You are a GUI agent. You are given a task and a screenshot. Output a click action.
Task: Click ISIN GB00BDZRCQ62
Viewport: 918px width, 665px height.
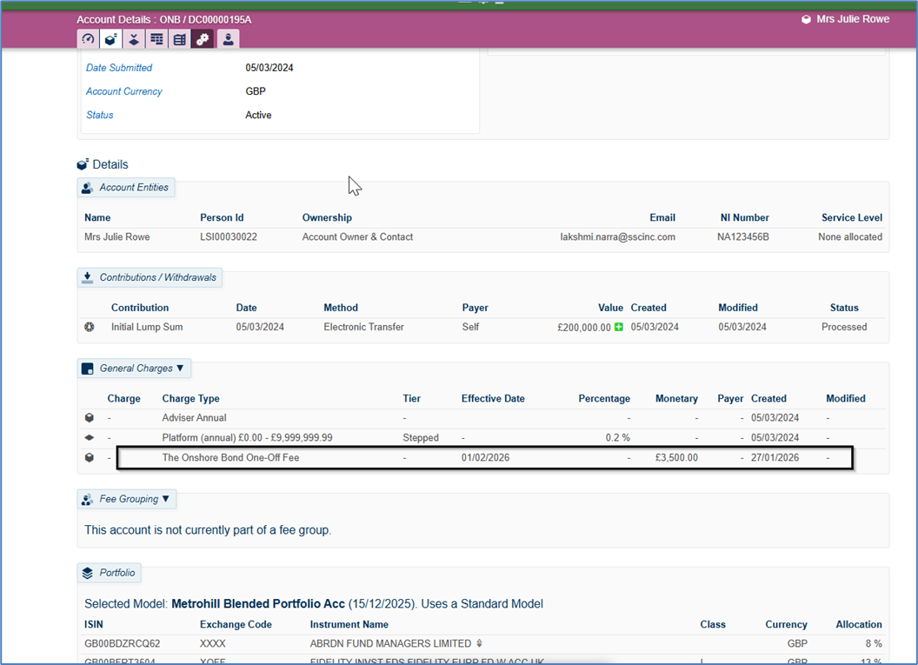pyautogui.click(x=122, y=643)
